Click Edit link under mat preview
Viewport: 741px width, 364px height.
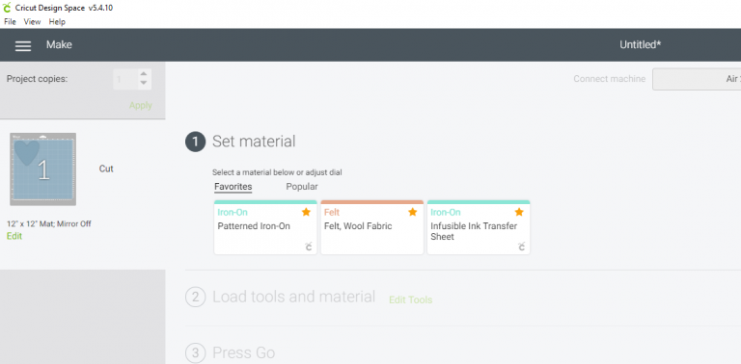[x=14, y=236]
